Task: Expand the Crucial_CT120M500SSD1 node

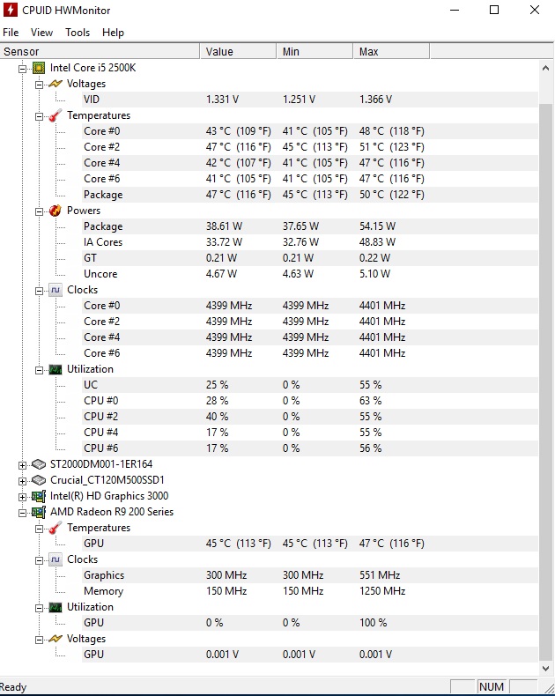Action: click(23, 480)
